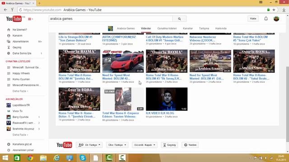Viewport: 289px width, 162px height.
Task: Click the footer Yardım button
Action: tap(190, 145)
